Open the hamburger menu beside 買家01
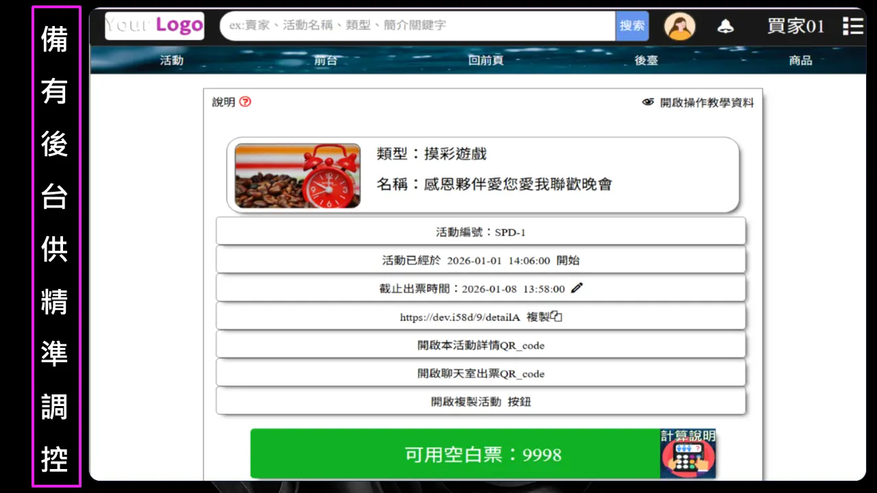The height and width of the screenshot is (493, 877). click(x=852, y=26)
